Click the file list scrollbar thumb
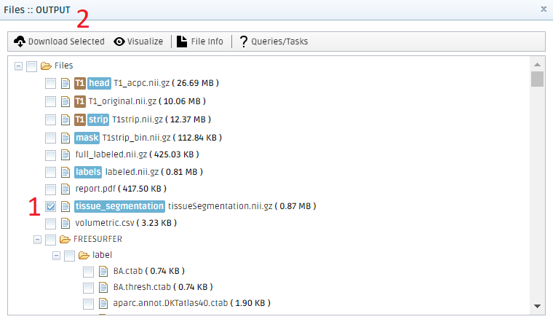This screenshot has width=553, height=322. click(x=537, y=79)
